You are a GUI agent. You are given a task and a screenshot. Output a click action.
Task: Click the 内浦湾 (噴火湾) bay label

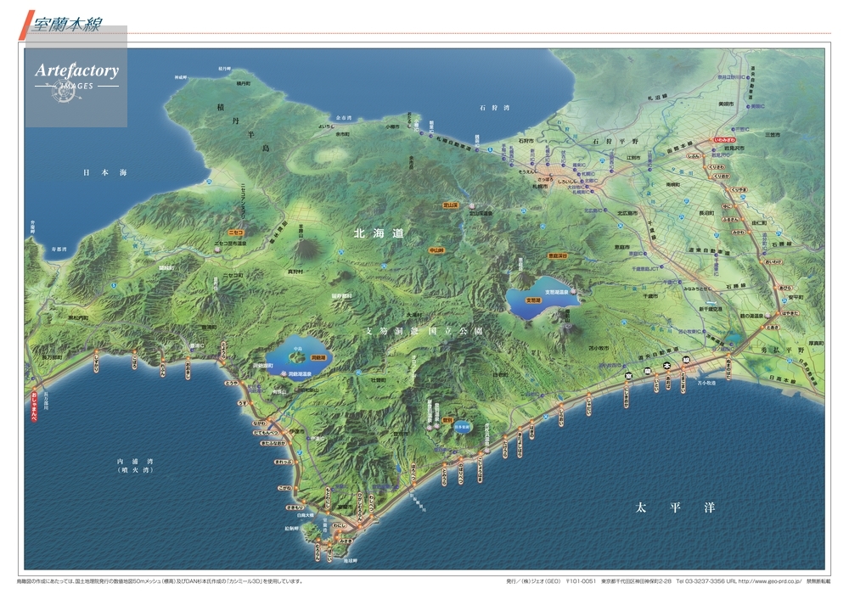tap(134, 465)
